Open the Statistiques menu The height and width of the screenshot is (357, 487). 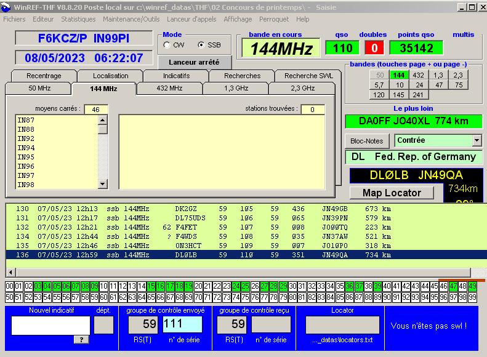(78, 19)
